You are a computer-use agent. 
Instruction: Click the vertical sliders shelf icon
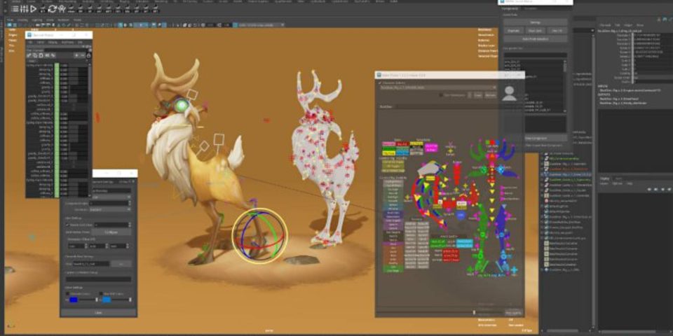(25, 8)
